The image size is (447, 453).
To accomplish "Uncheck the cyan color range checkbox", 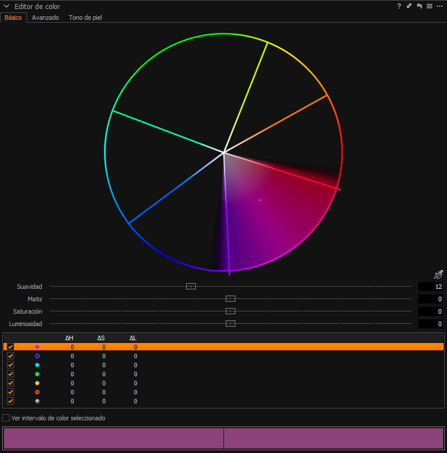I will pyautogui.click(x=10, y=365).
